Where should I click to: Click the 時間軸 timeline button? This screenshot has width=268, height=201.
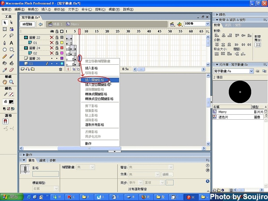(28, 24)
